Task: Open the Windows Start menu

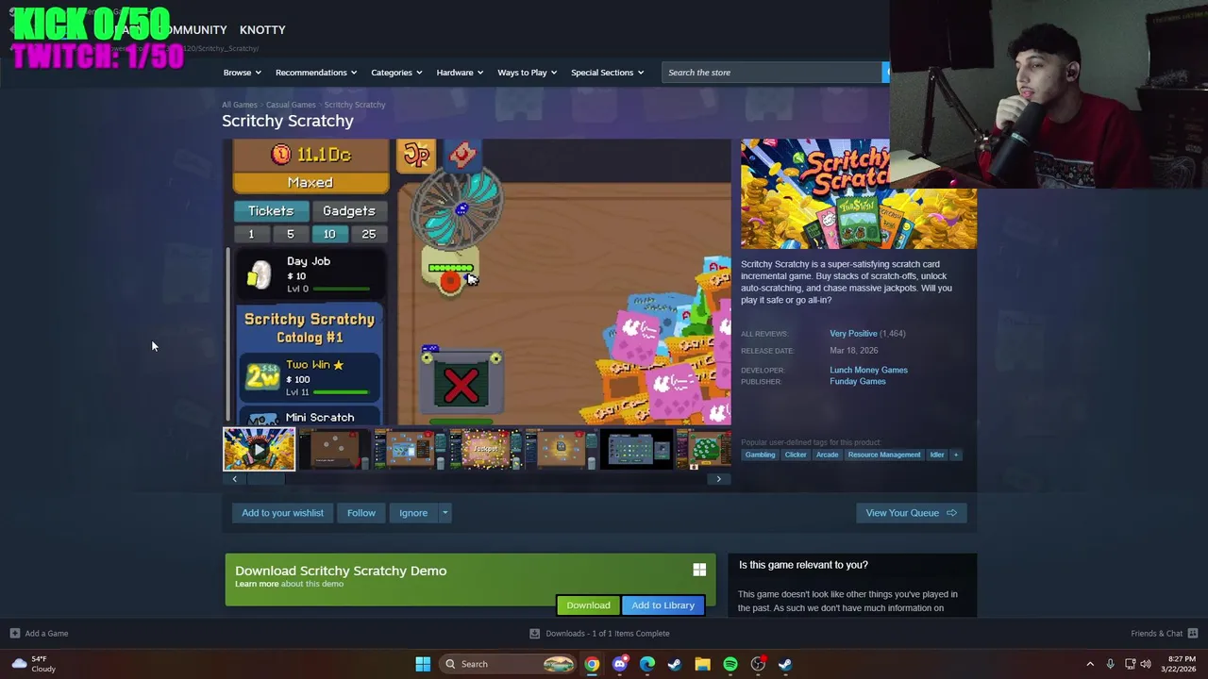Action: click(x=423, y=664)
